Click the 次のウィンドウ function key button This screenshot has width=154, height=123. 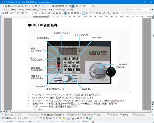[73, 115]
